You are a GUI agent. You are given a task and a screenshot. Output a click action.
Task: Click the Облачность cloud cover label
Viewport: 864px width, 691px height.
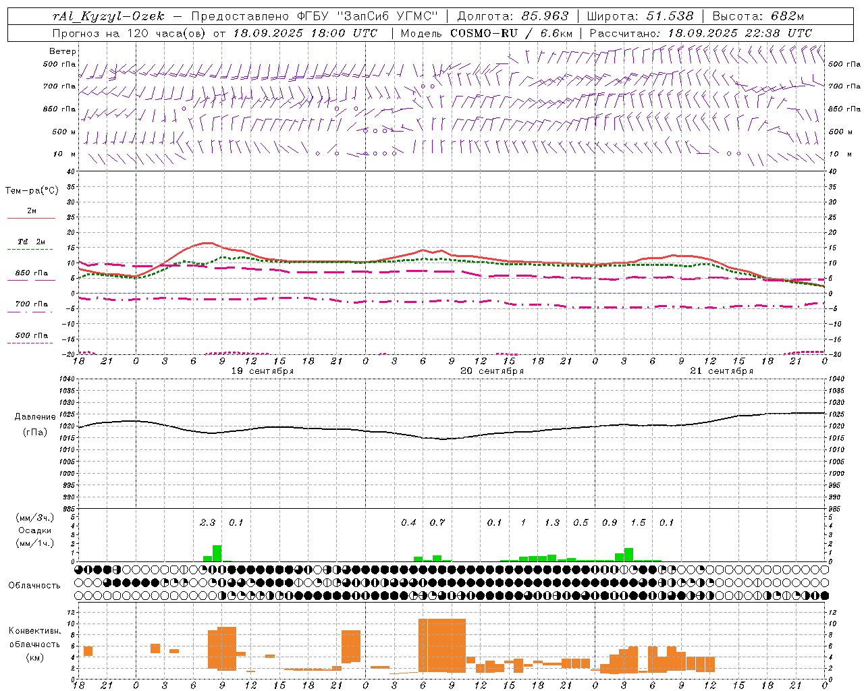pos(34,586)
